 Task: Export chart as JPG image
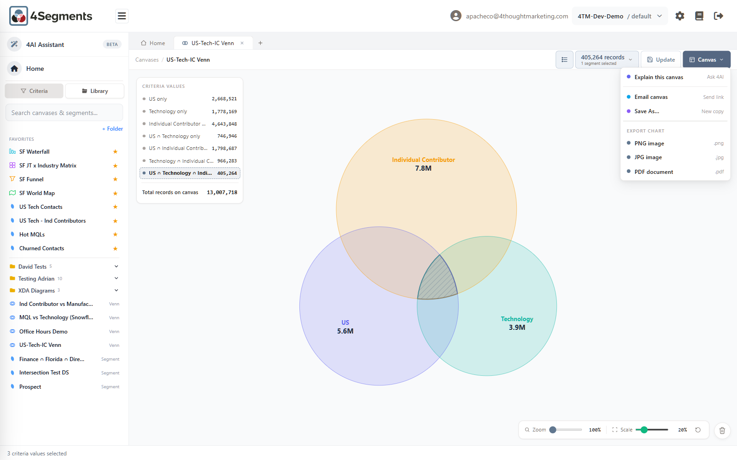(675, 157)
